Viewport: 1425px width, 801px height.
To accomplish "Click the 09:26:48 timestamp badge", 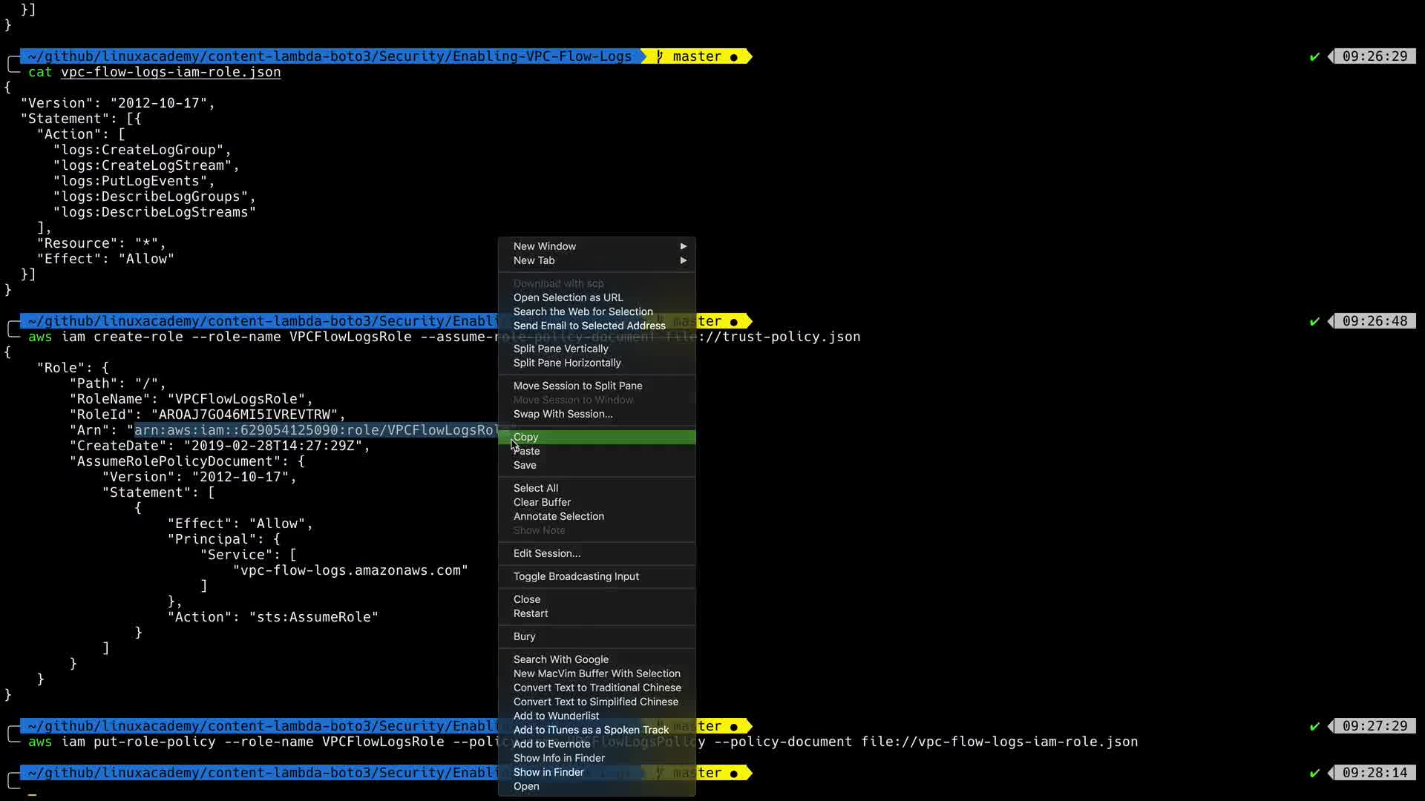I will coord(1374,321).
